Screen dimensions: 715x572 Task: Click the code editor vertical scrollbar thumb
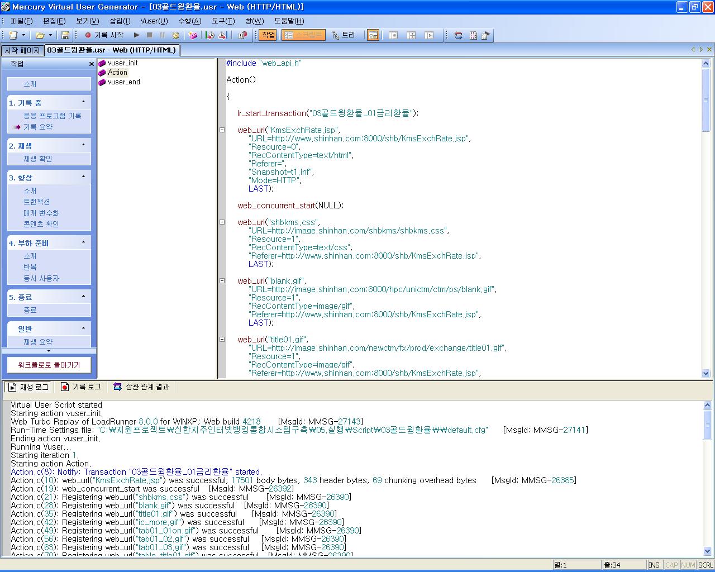pyautogui.click(x=706, y=100)
